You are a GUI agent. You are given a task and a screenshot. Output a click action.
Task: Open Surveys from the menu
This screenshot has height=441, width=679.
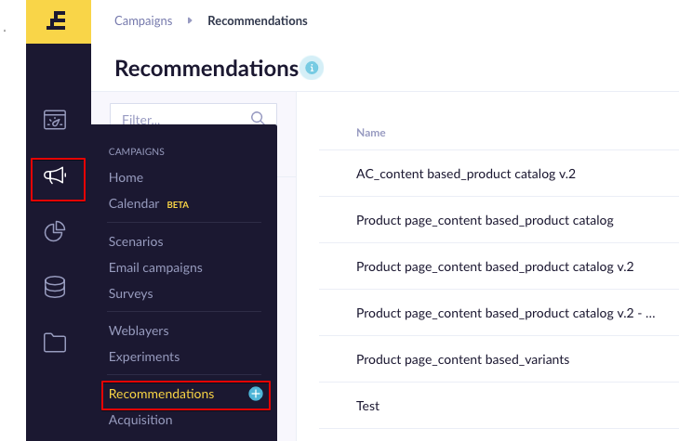coord(131,293)
